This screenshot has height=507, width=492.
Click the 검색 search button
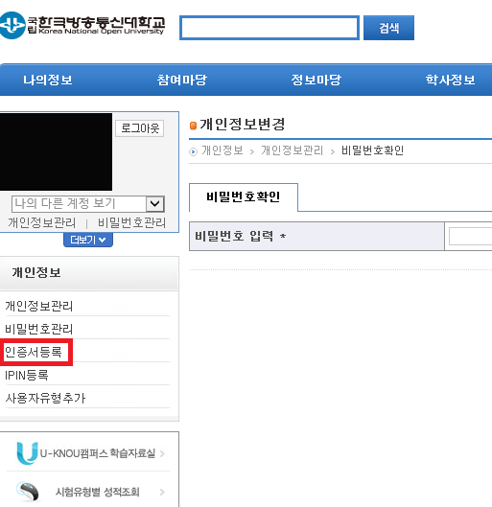tap(388, 28)
